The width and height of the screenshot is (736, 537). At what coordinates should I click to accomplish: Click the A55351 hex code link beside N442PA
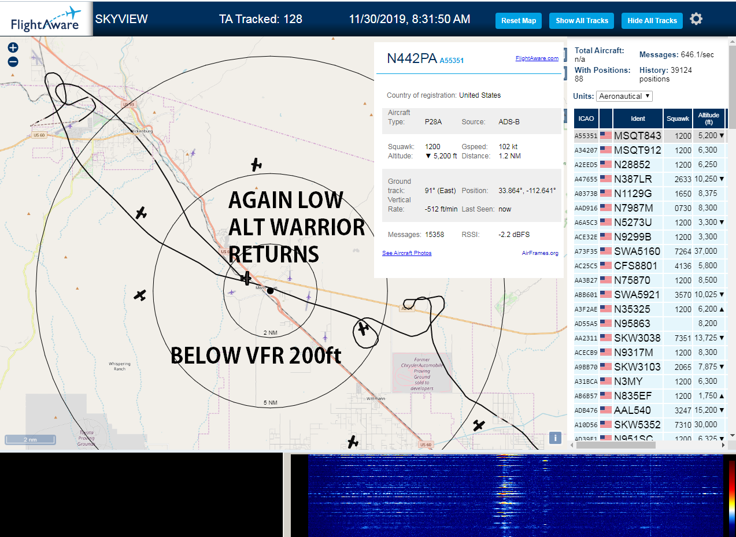coord(452,60)
